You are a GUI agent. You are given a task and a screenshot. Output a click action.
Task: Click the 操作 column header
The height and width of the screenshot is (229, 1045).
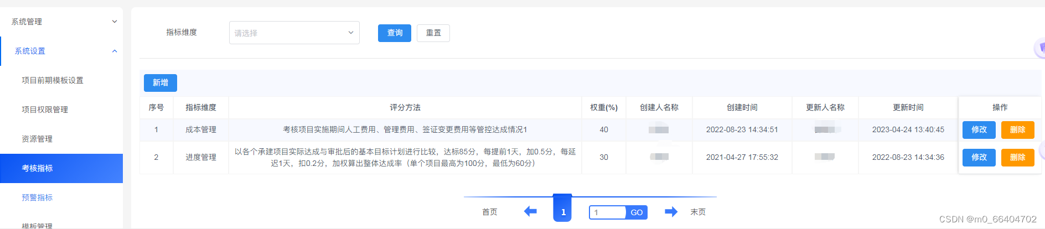pyautogui.click(x=1000, y=107)
